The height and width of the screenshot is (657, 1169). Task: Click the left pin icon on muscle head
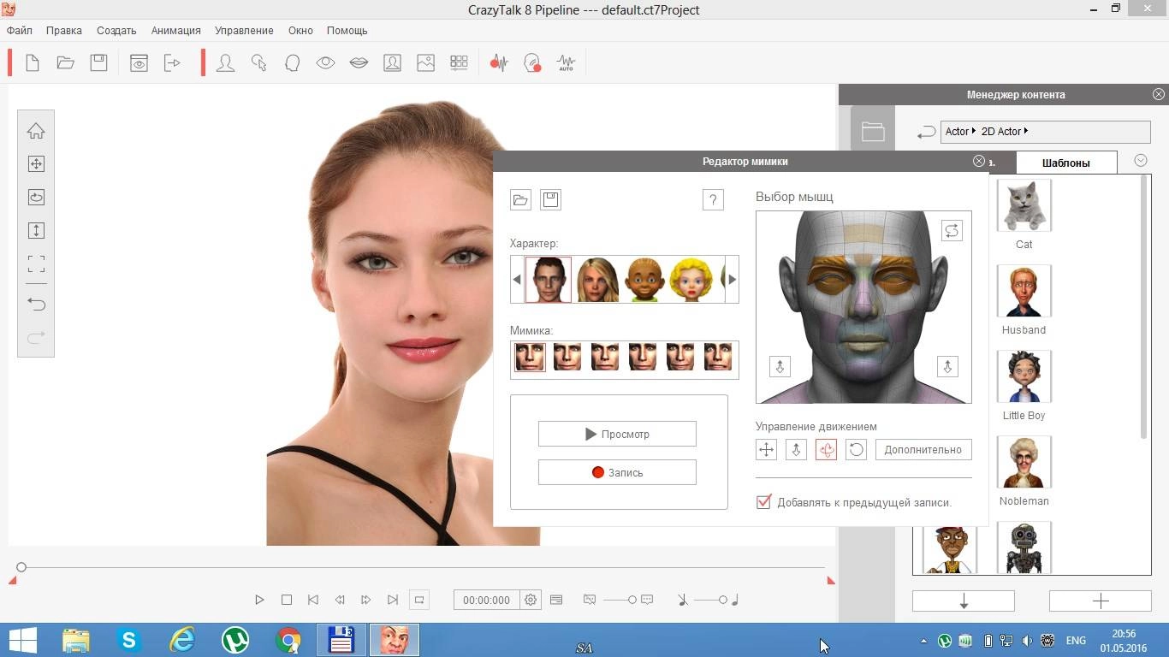(780, 366)
